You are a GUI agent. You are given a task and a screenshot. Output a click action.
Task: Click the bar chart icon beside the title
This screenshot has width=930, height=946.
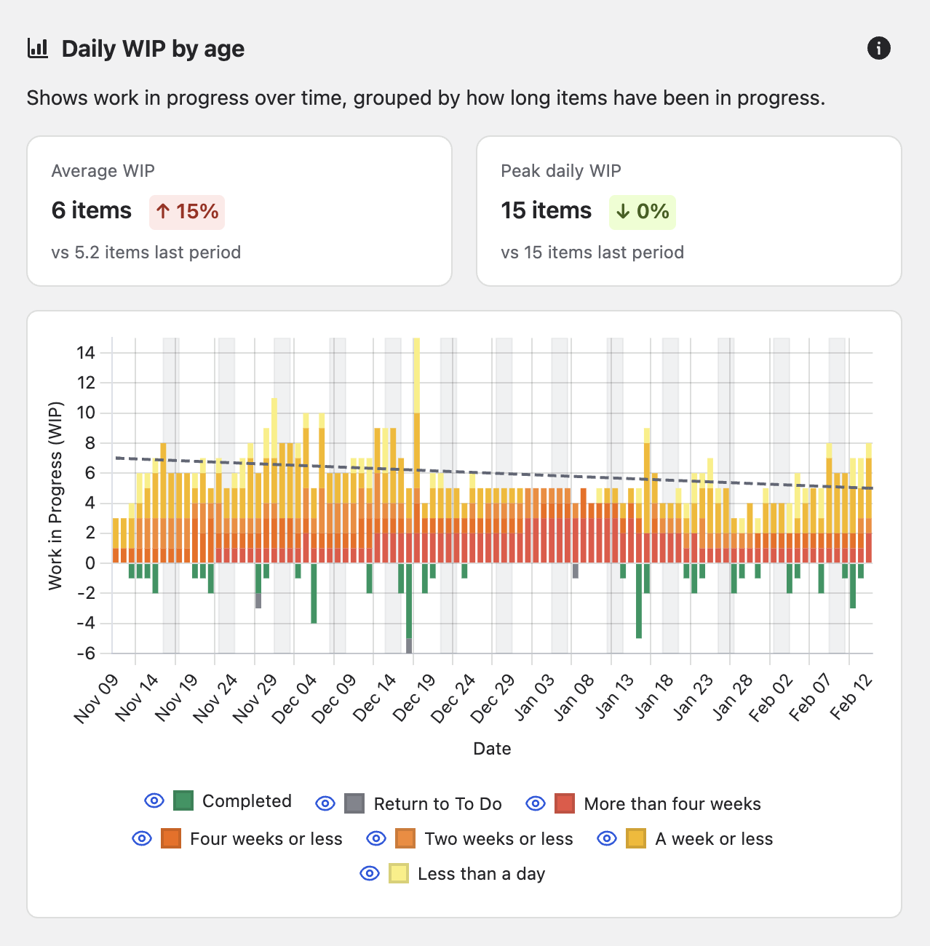(38, 49)
